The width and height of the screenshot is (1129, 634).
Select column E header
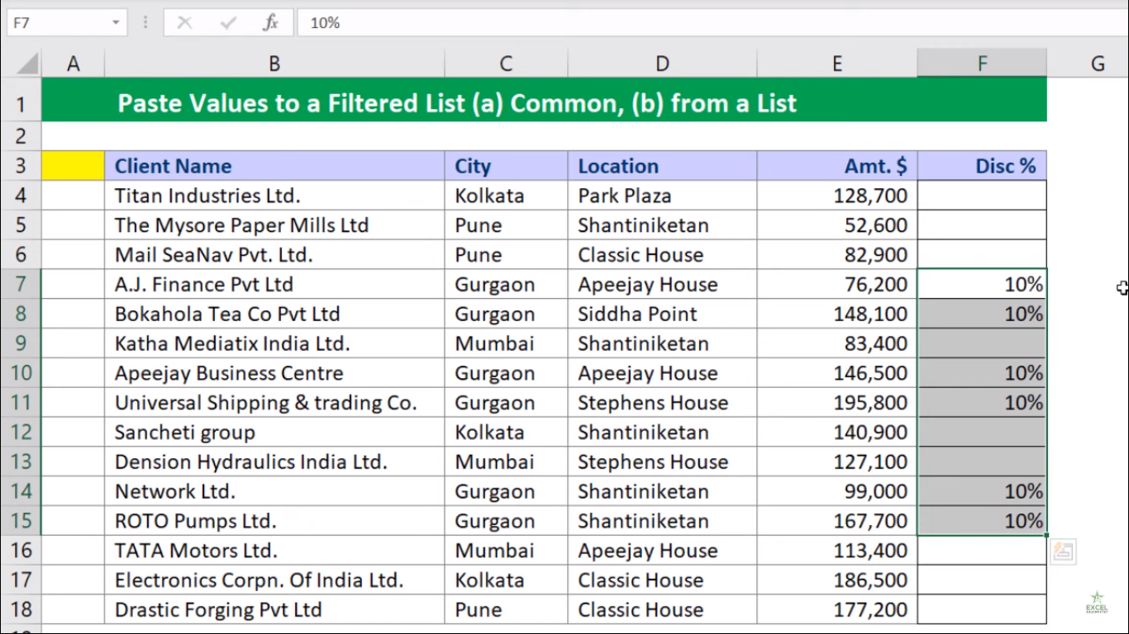click(x=836, y=63)
